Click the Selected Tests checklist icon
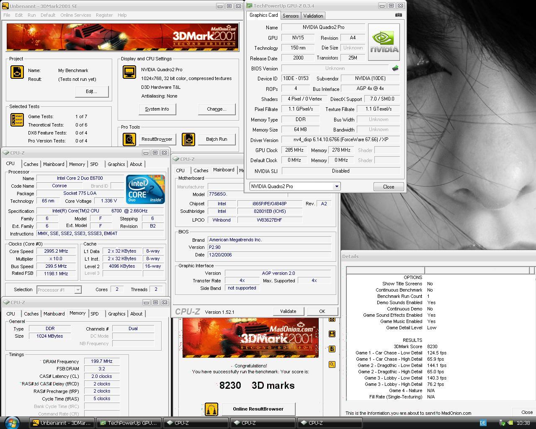The width and height of the screenshot is (536, 429). coord(17,120)
